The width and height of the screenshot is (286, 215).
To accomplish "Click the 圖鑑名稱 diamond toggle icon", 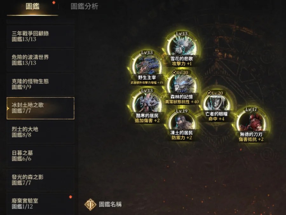I will pyautogui.click(x=90, y=205).
